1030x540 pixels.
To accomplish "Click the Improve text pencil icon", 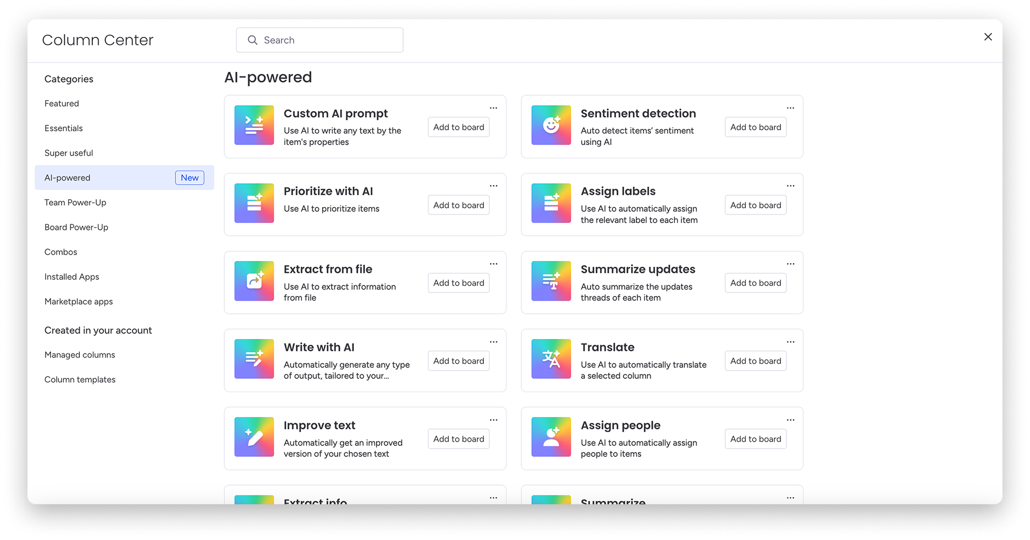I will coord(254,437).
